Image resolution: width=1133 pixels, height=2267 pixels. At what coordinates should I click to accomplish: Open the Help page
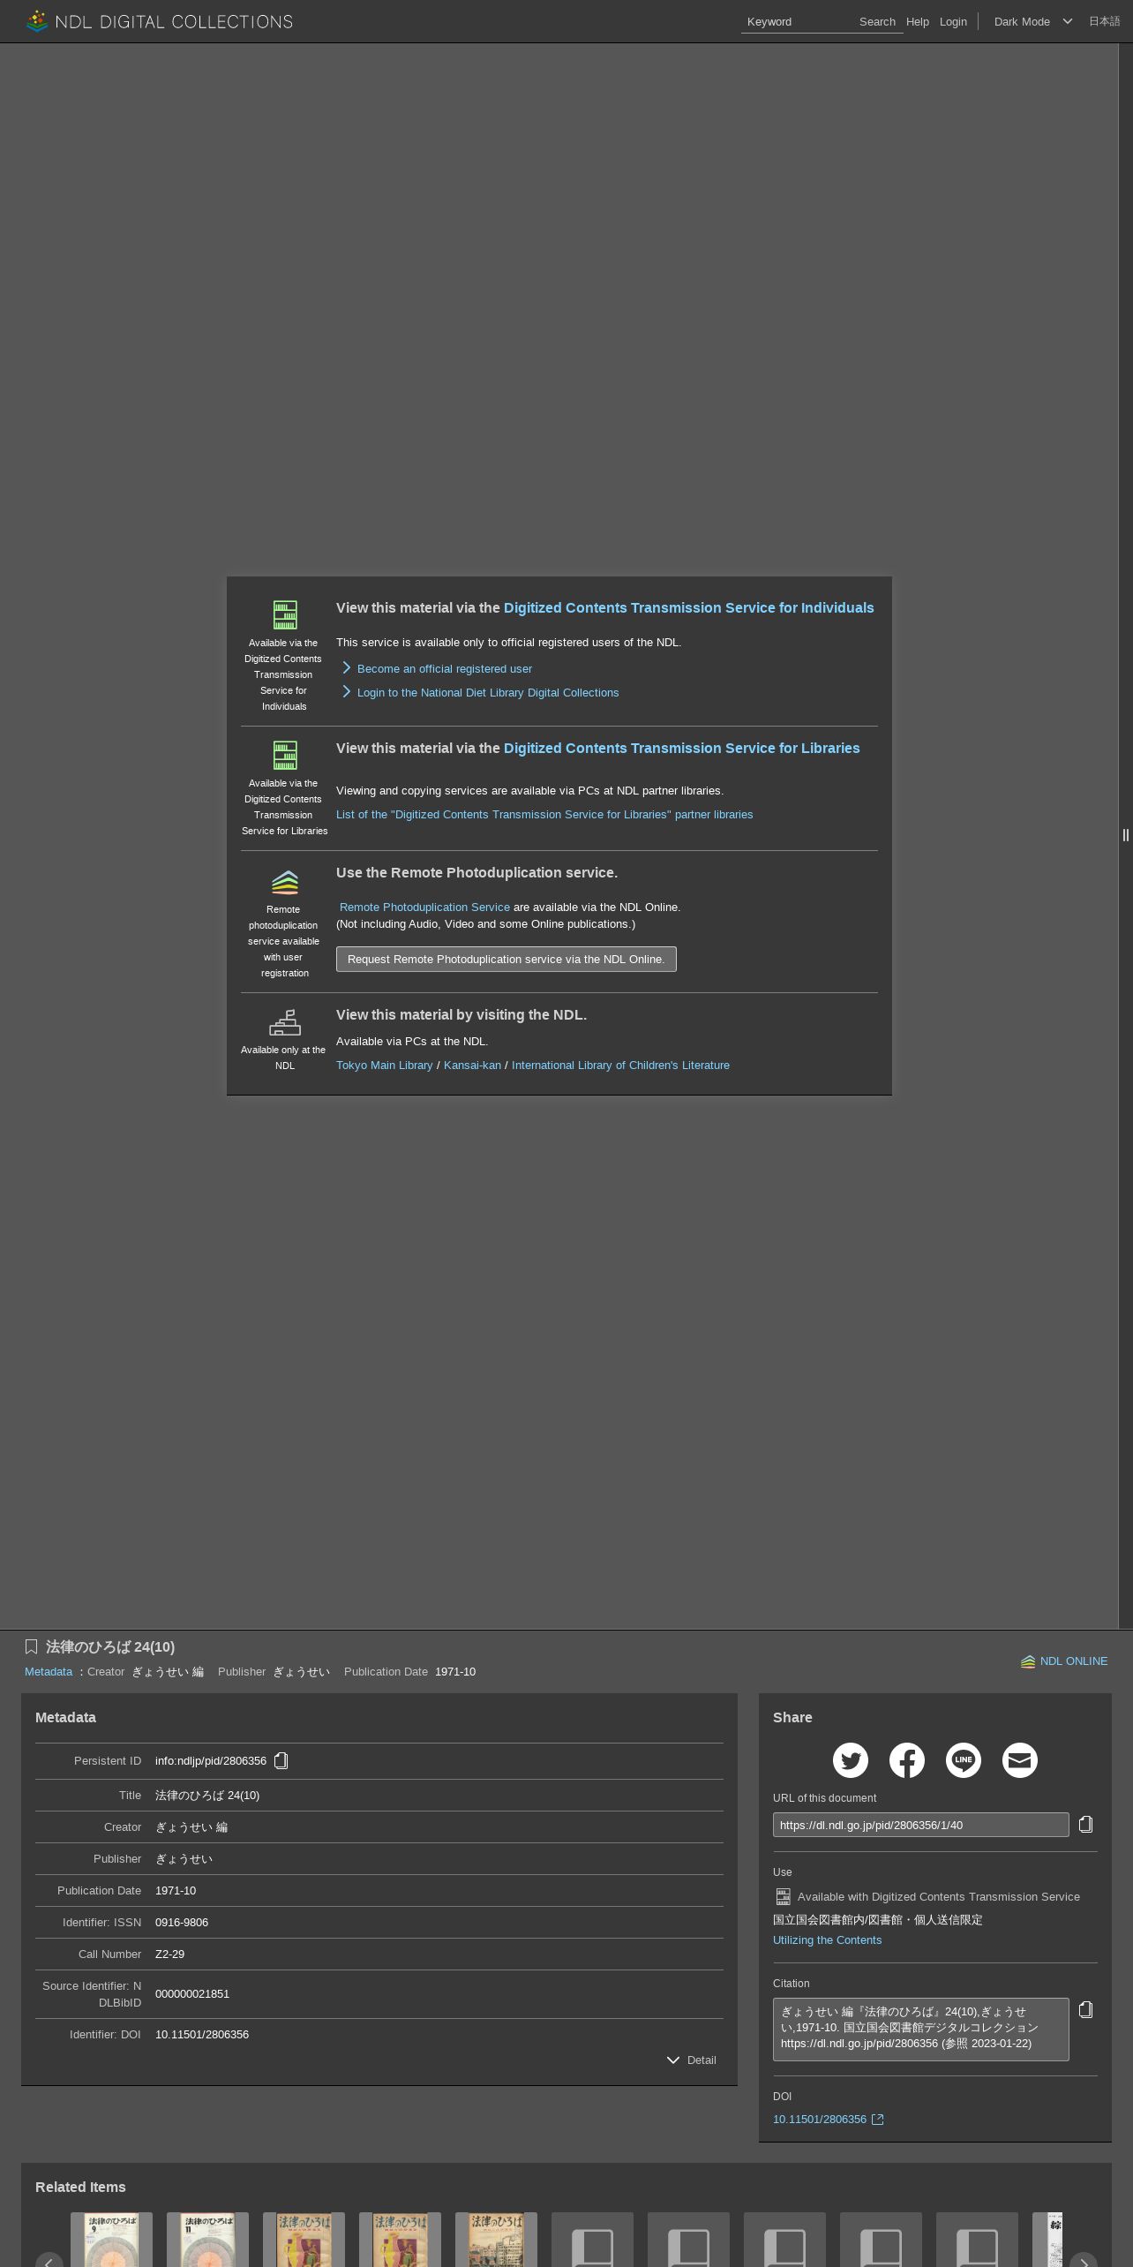[x=918, y=22]
